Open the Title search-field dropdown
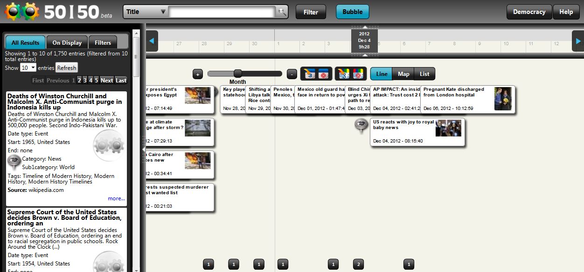584x272 pixels. click(146, 12)
